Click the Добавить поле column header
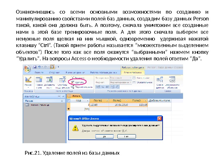Screen dimensions: 223x167 (160, 101)
